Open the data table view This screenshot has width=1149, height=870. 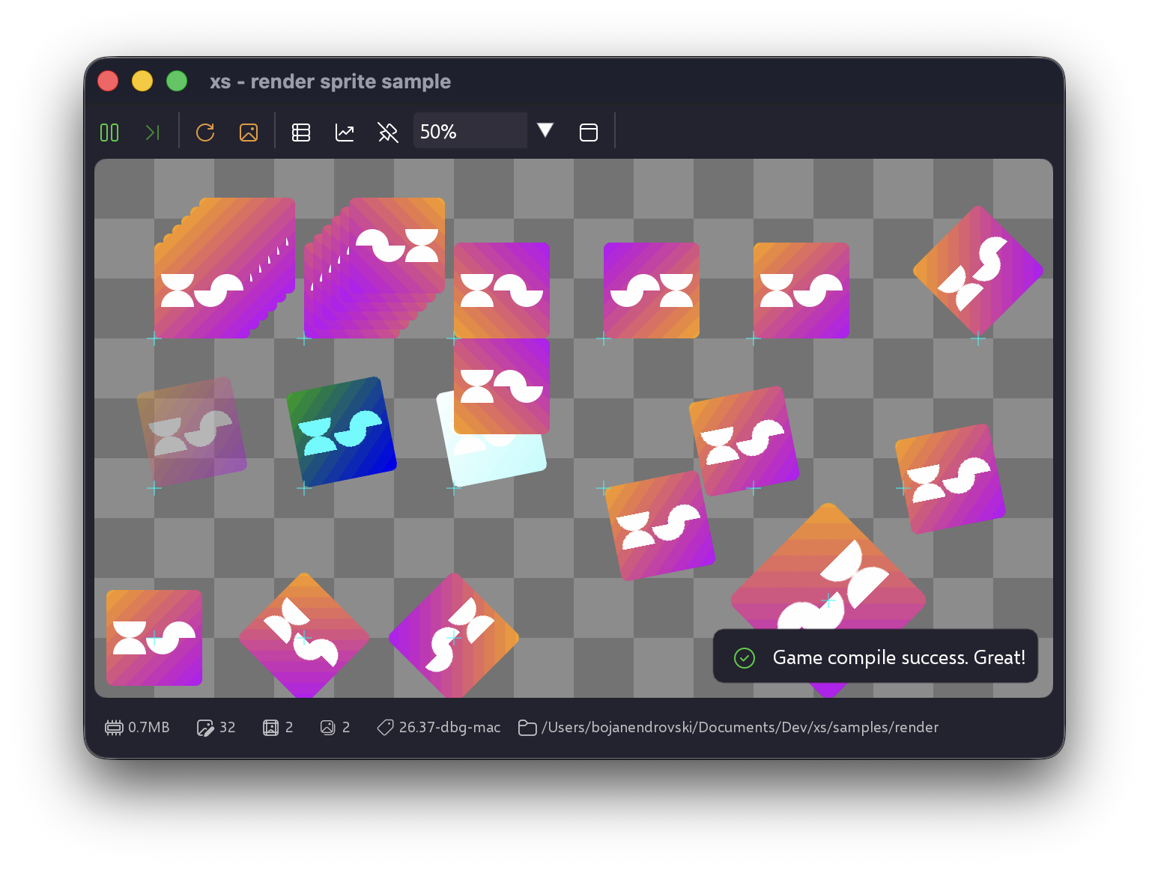tap(301, 132)
